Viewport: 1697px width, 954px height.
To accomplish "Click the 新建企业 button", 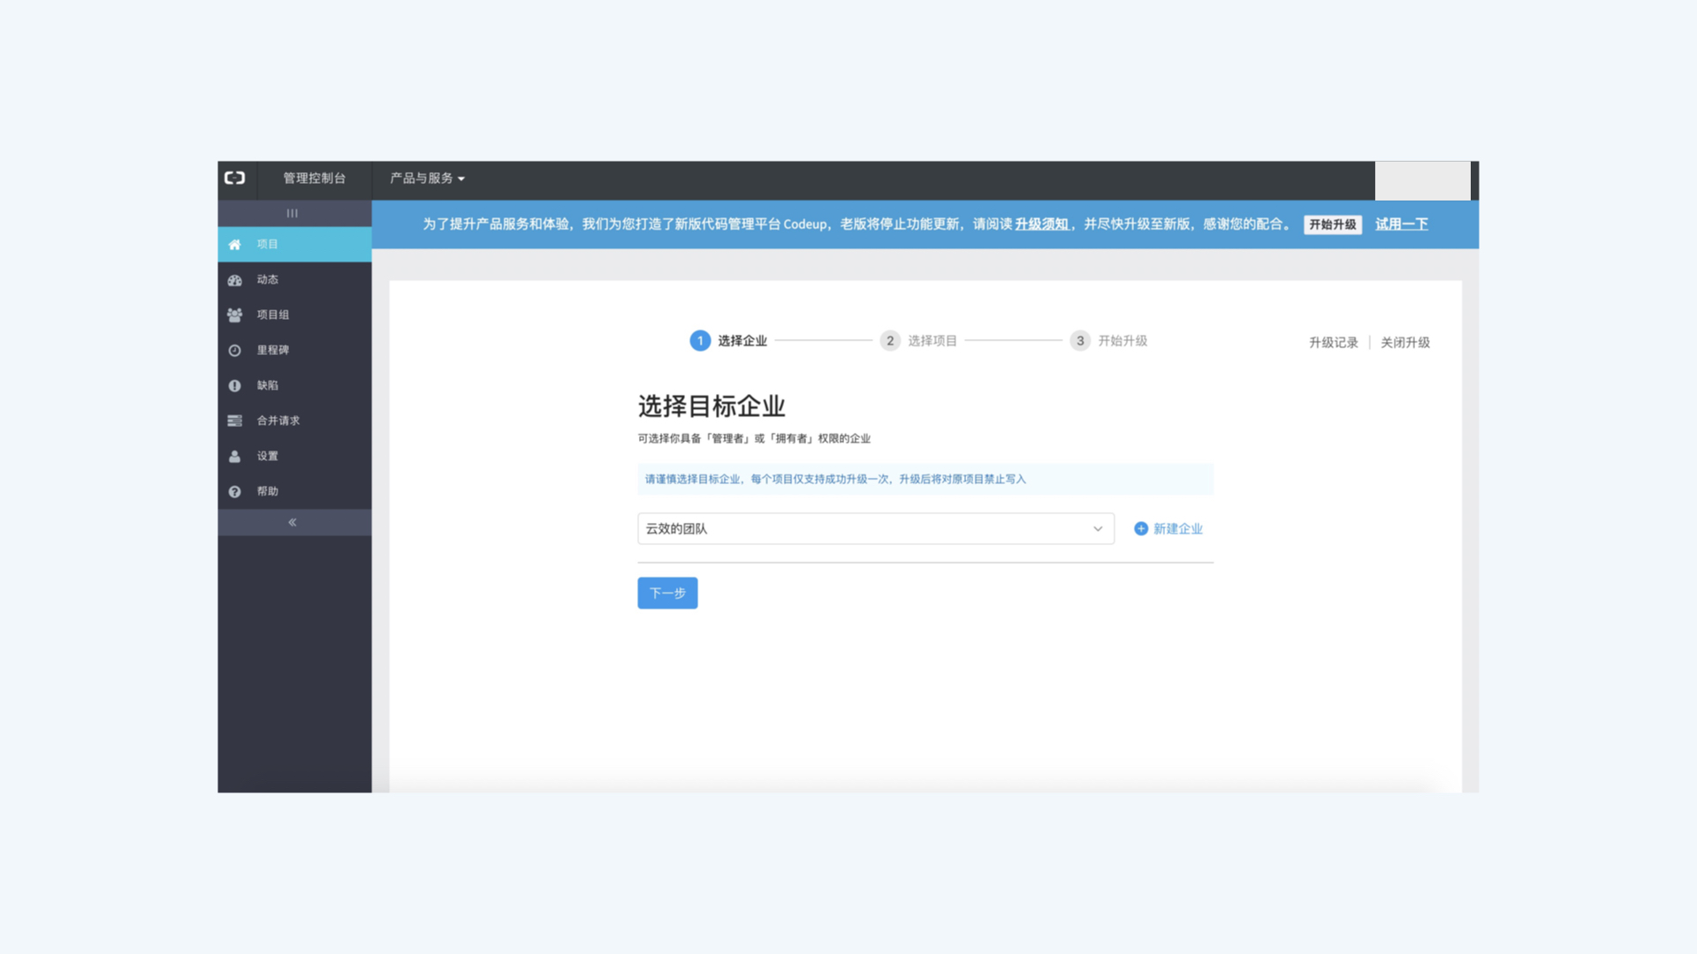I will click(x=1168, y=529).
